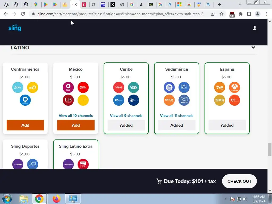The width and height of the screenshot is (272, 204).
Task: Click the red channel icon in México
Action: point(83,87)
